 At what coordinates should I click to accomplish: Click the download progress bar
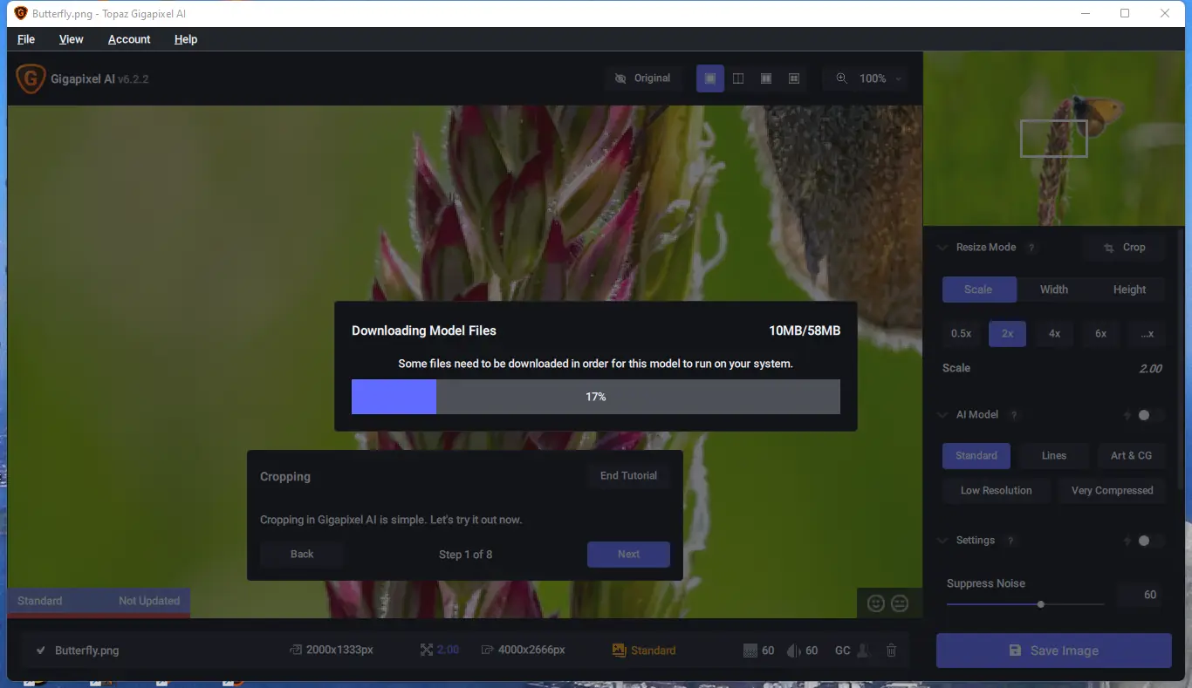[596, 397]
